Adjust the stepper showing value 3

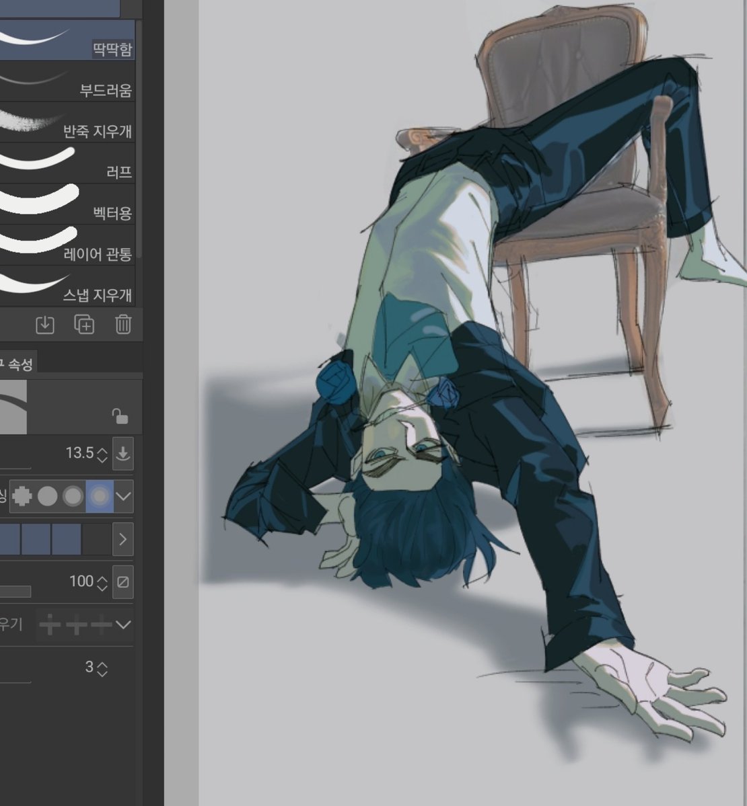coord(102,668)
